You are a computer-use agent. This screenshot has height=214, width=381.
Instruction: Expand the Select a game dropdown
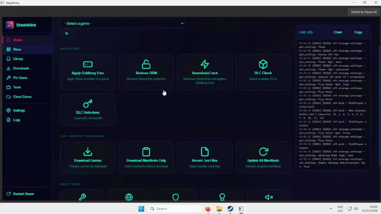[x=122, y=23]
